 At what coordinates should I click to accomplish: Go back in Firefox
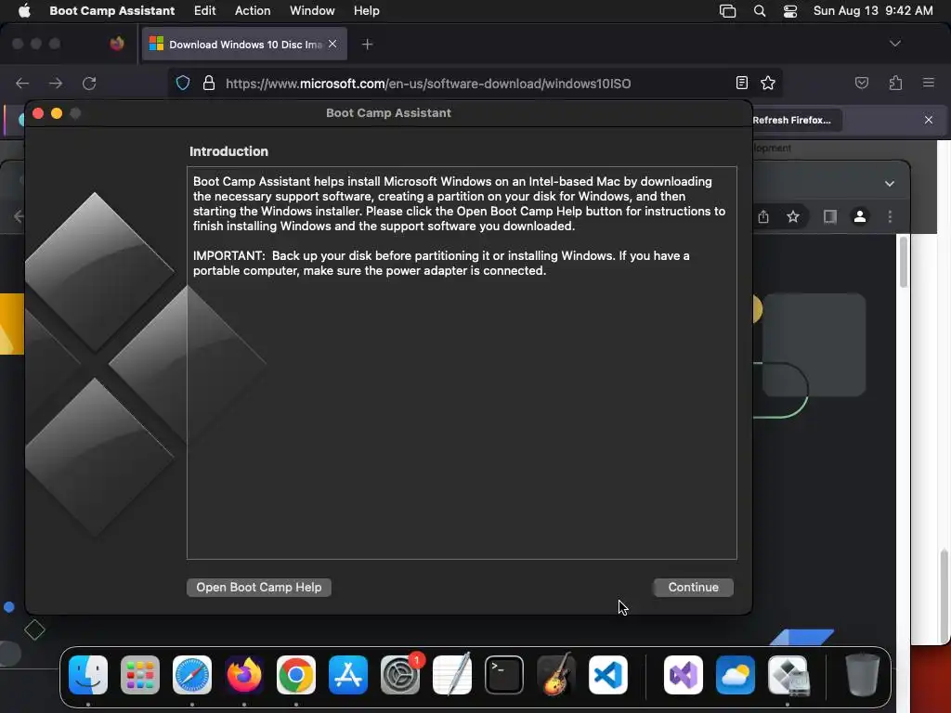(x=22, y=83)
